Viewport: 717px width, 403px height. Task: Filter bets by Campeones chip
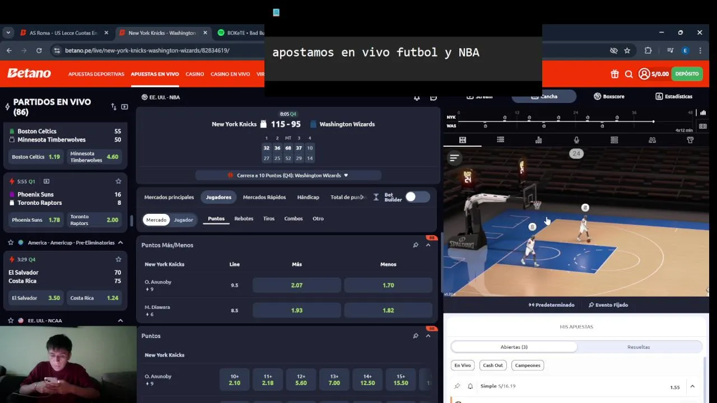528,365
